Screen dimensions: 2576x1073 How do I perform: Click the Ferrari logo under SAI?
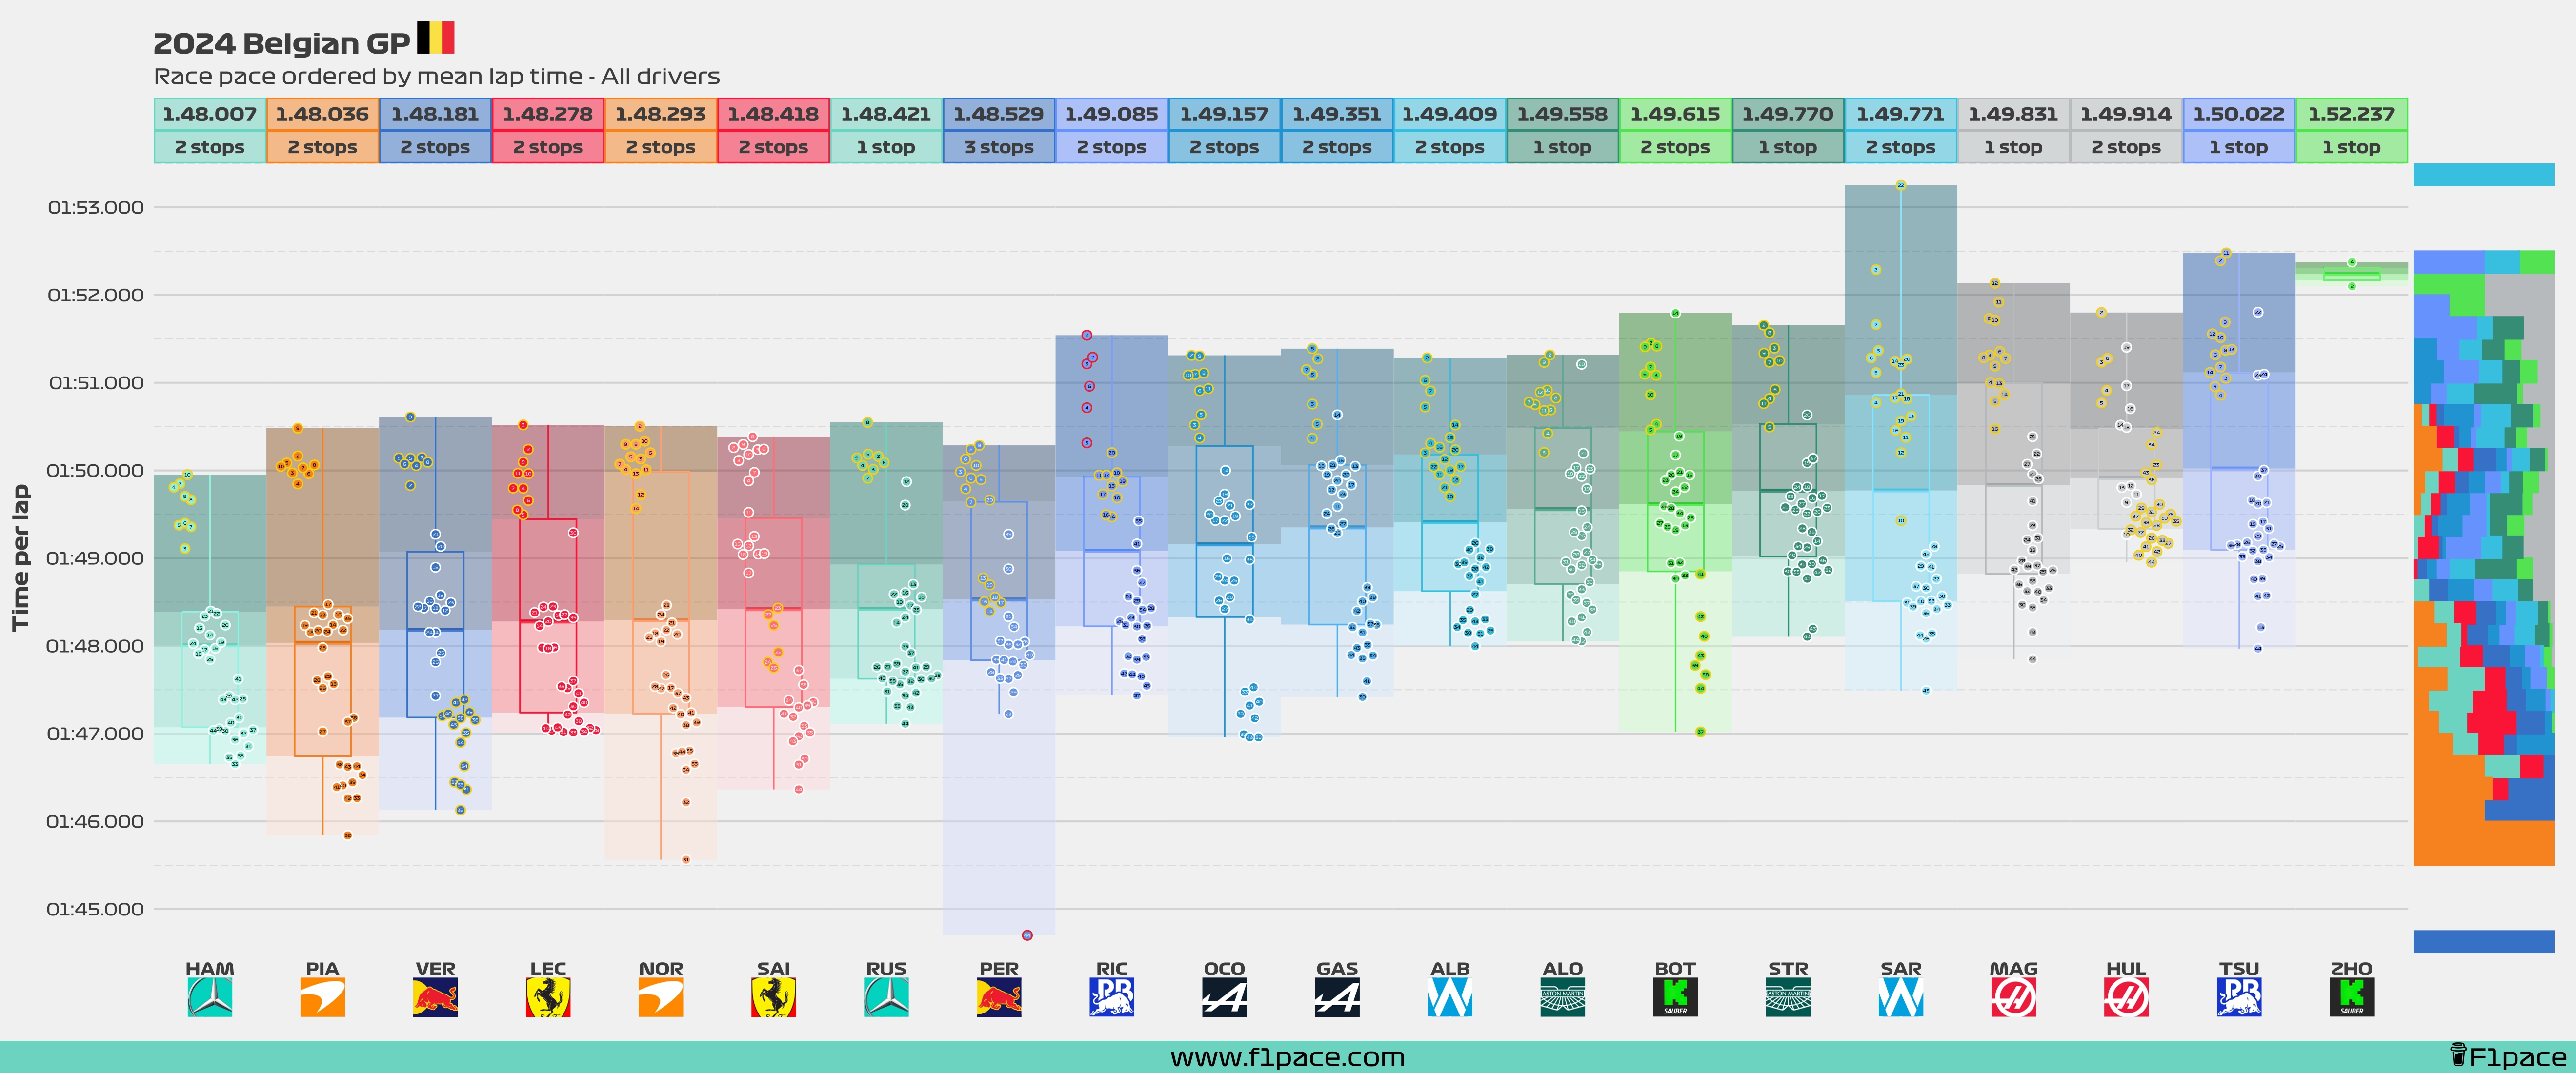pyautogui.click(x=774, y=997)
